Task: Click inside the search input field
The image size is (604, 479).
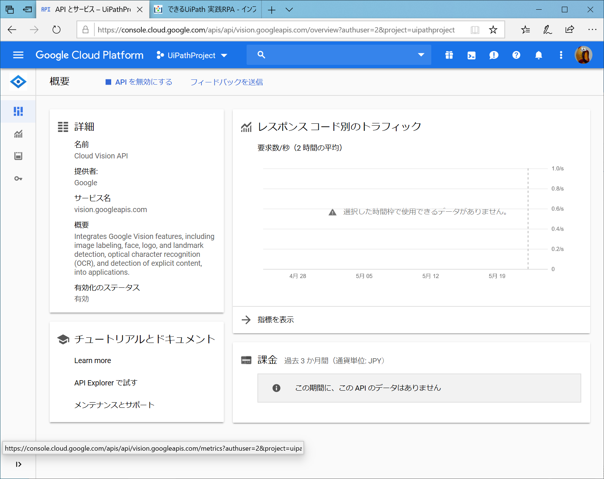Action: coord(336,55)
